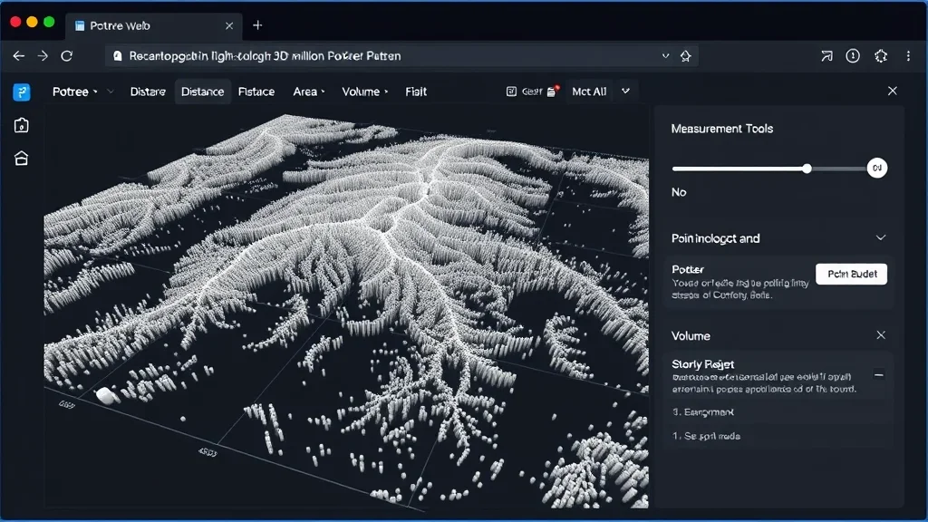Open the Volume tool dropdown in the toolbar

(x=363, y=92)
